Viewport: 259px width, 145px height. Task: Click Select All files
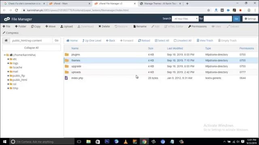click(162, 40)
